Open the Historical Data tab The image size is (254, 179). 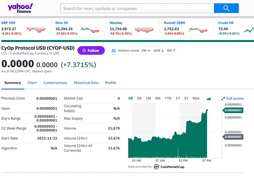86,83
